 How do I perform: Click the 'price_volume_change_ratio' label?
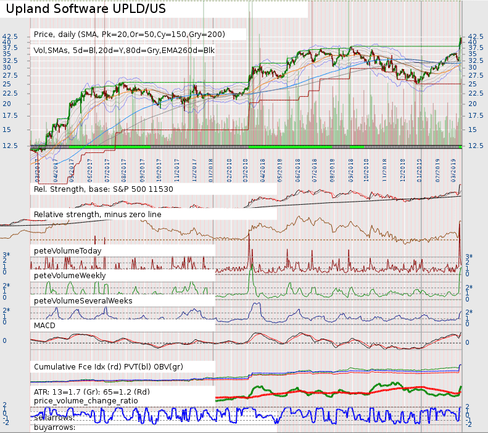pos(86,401)
